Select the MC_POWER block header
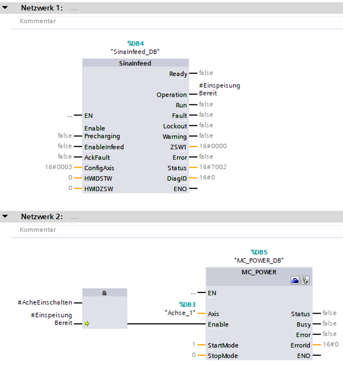 click(x=258, y=272)
